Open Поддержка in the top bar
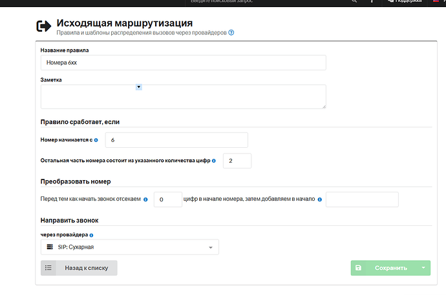The image size is (446, 295). coord(405,1)
